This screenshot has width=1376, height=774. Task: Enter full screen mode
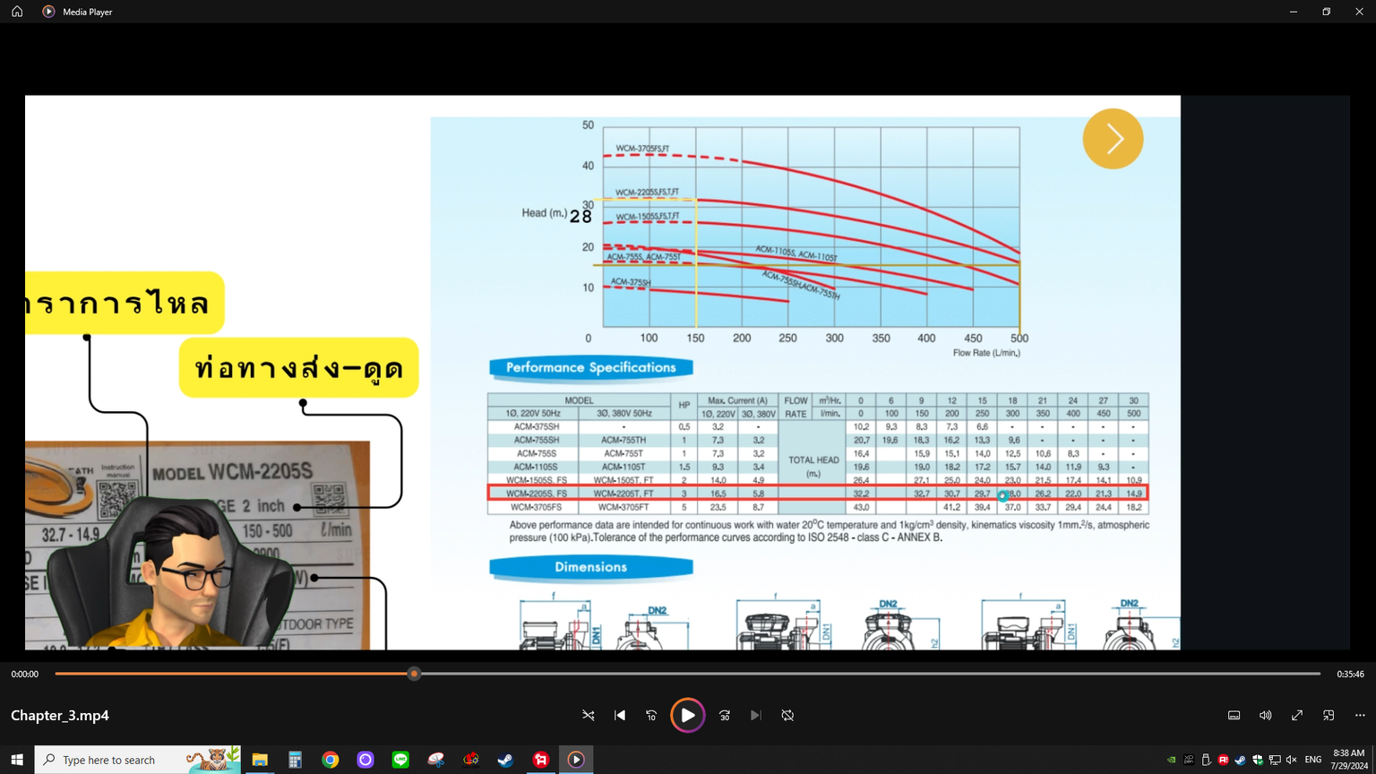point(1296,715)
